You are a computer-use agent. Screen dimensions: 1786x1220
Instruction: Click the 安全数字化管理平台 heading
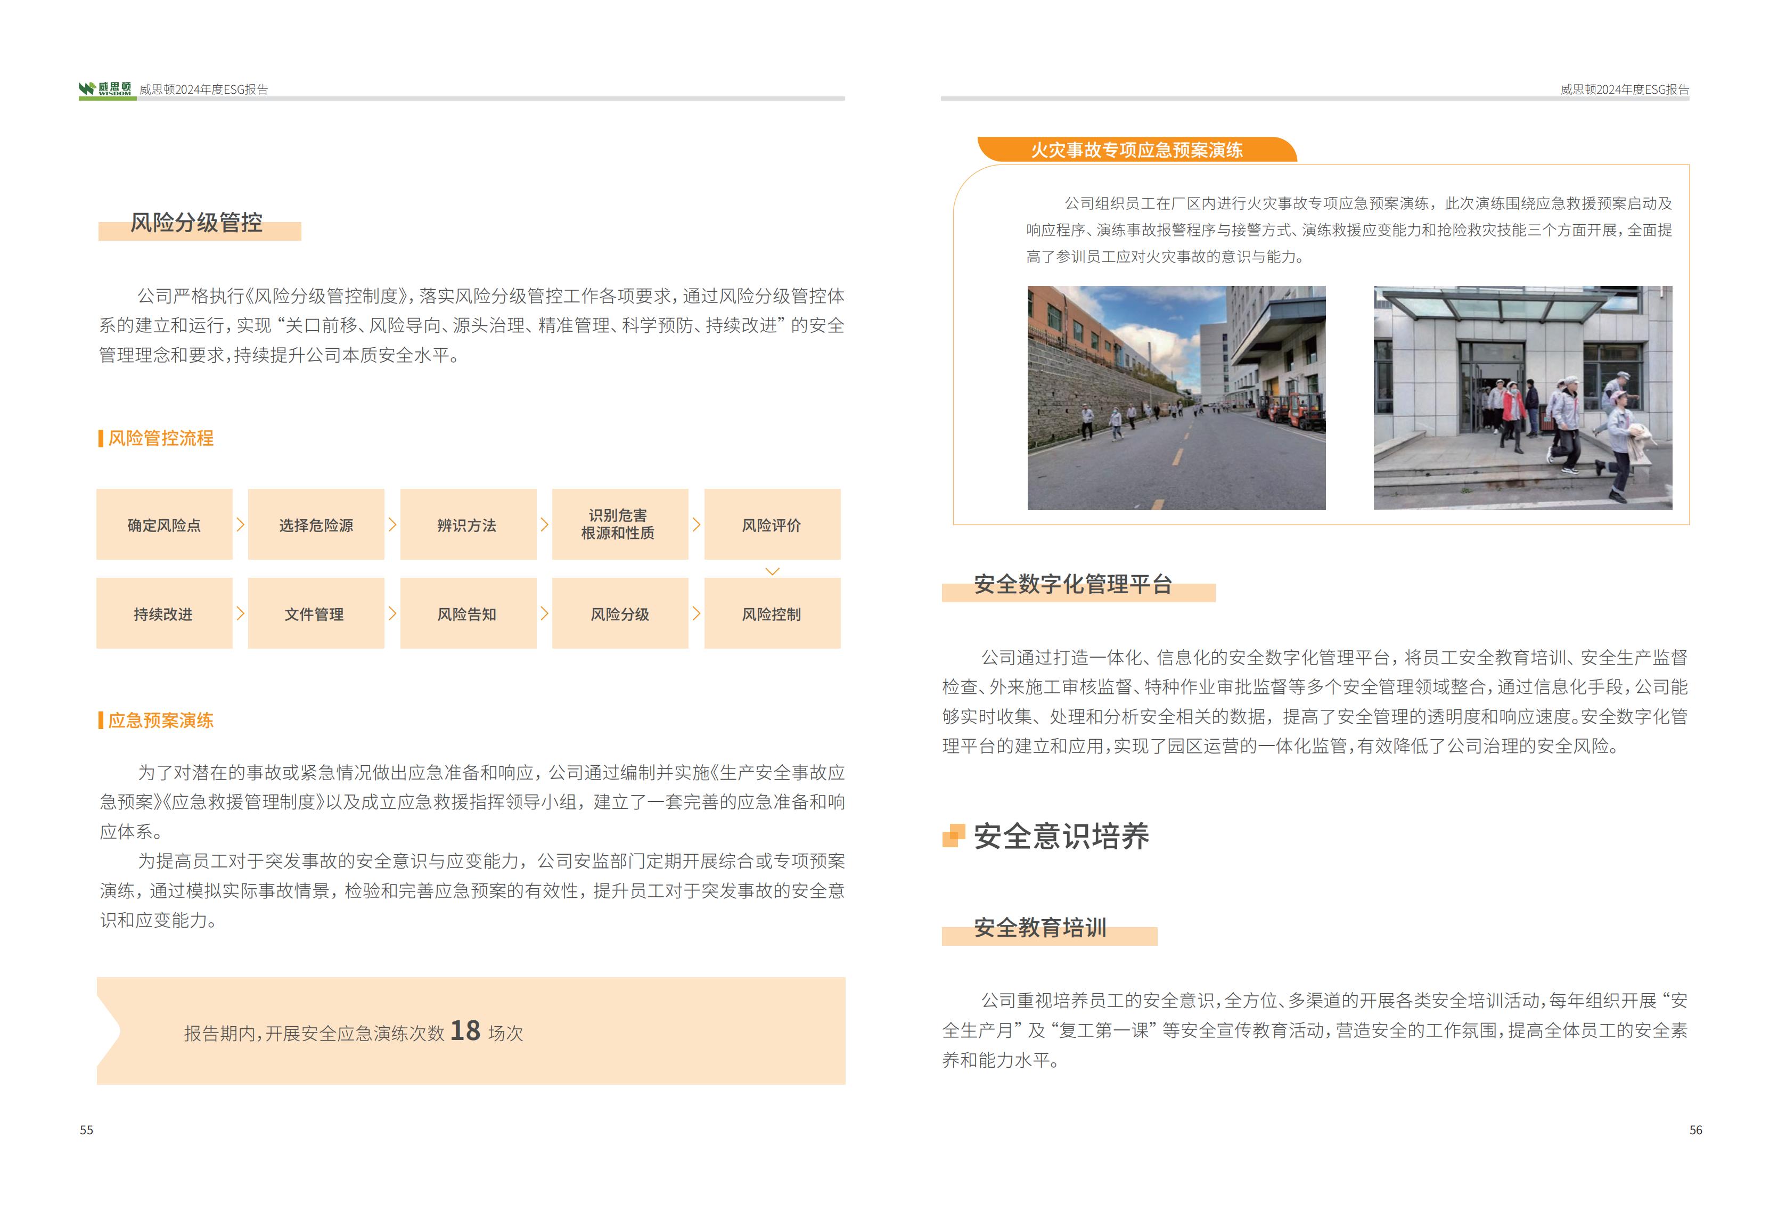point(1073,584)
